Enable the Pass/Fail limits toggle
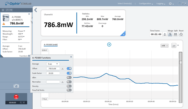Viewport: 188px width, 109px height. point(69,90)
